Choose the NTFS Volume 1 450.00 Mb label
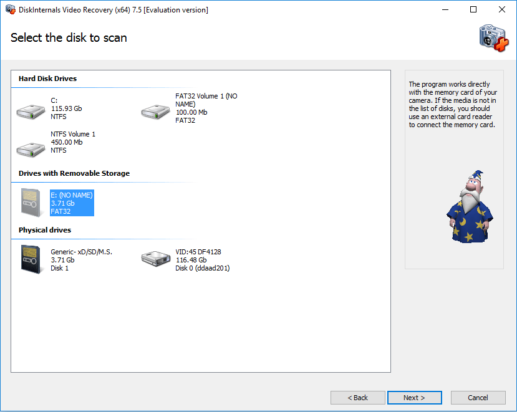This screenshot has width=517, height=412. (73, 142)
